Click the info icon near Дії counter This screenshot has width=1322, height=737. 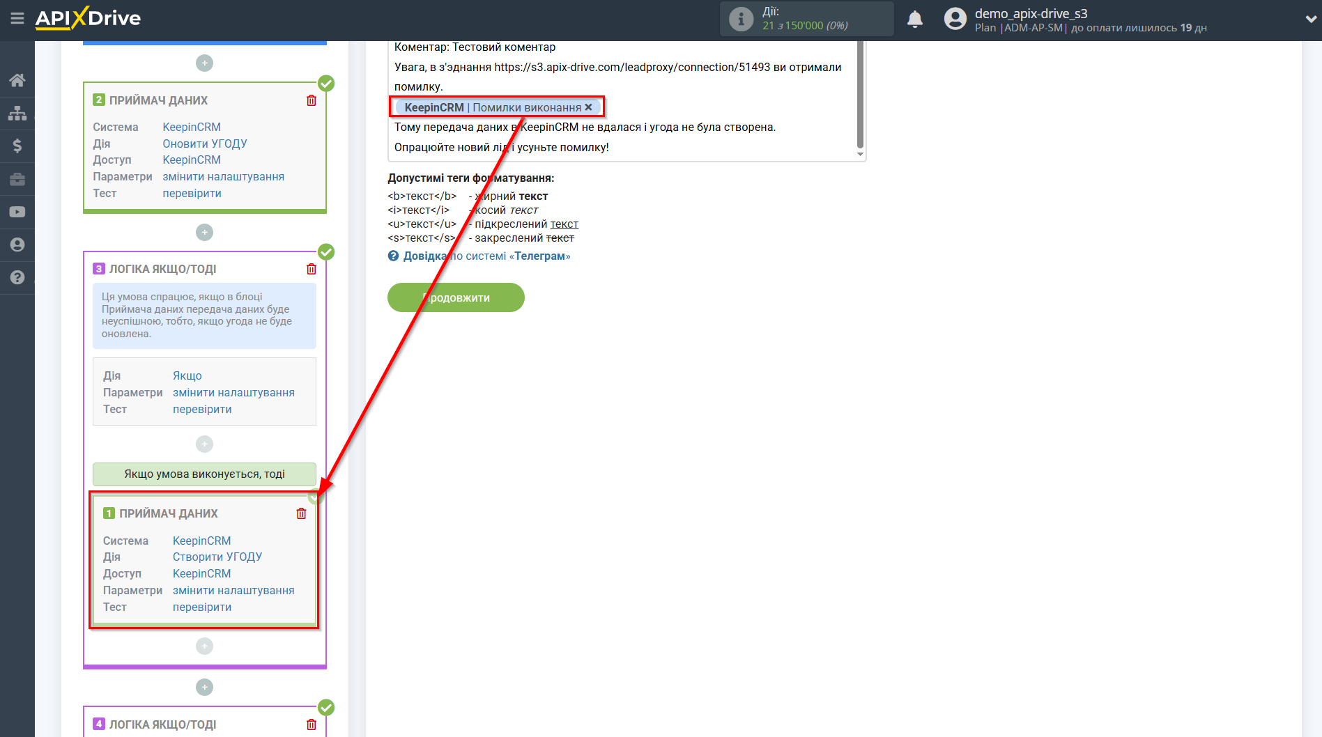(741, 19)
